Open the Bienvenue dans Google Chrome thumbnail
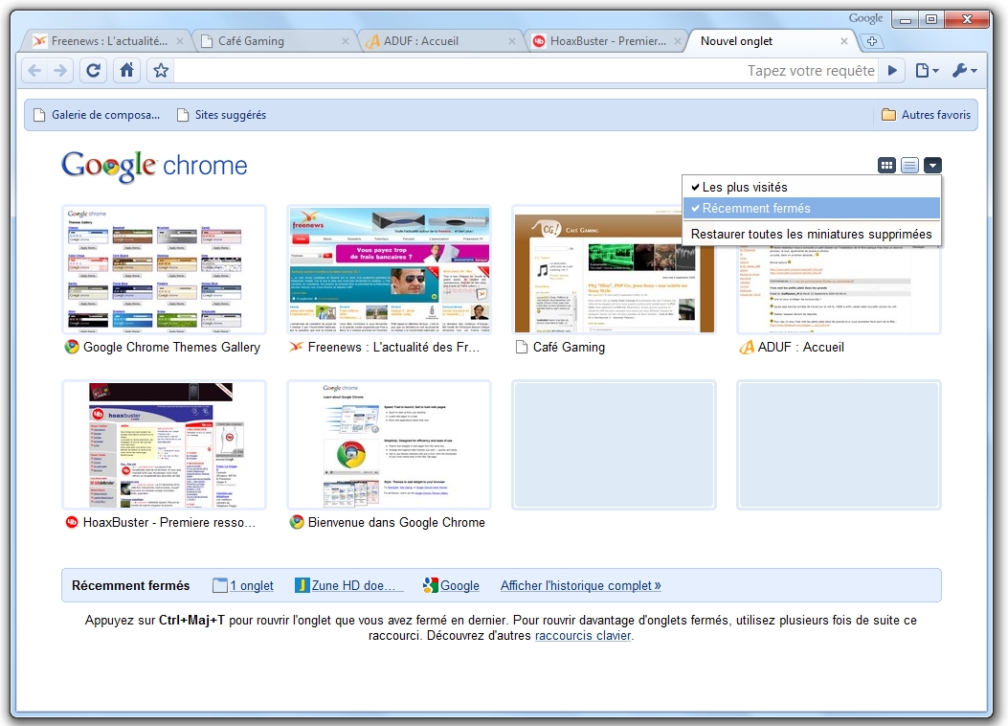 (389, 445)
